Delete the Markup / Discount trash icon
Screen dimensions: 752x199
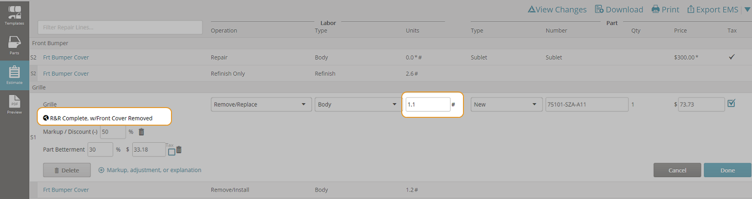(x=142, y=132)
